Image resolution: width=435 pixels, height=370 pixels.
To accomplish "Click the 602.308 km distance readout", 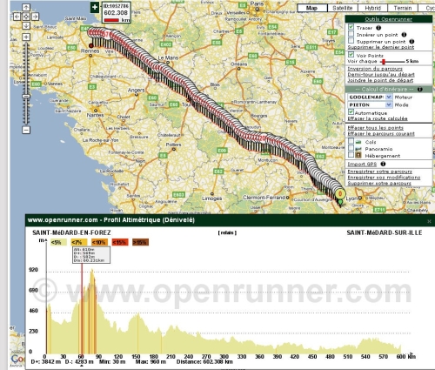I will 116,13.
